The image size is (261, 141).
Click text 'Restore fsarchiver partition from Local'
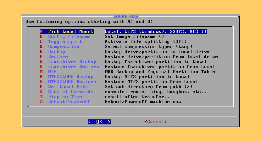coord(160,66)
